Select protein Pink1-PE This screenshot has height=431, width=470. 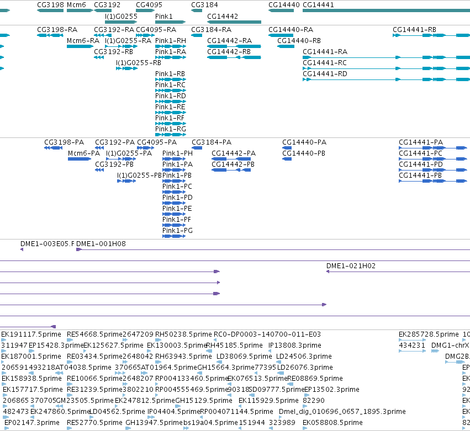(x=177, y=209)
